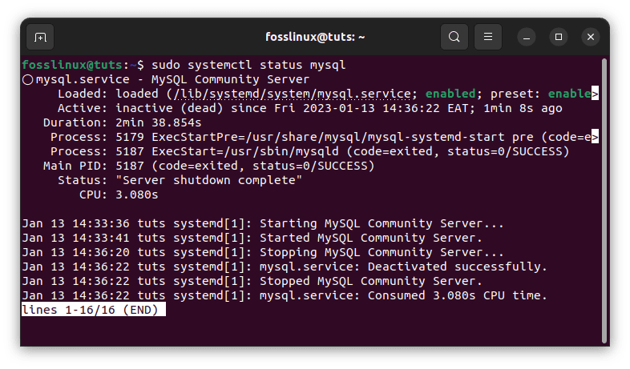
Task: Click the 'ExecStart=/usr/sbin/mysqld' process text
Action: point(245,151)
